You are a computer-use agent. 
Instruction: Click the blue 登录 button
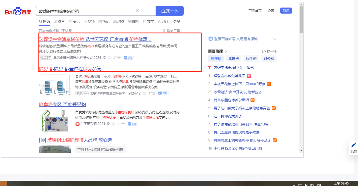tap(286, 11)
